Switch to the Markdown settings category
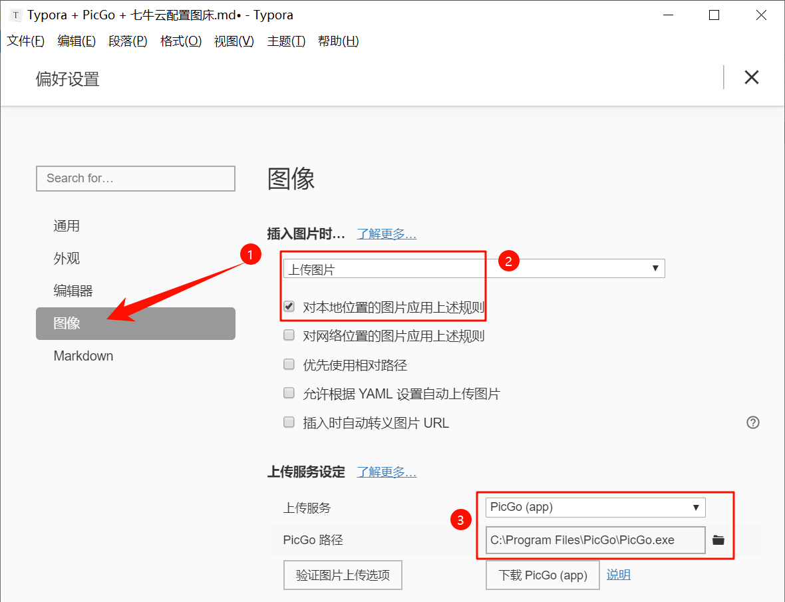Image resolution: width=785 pixels, height=602 pixels. click(83, 356)
